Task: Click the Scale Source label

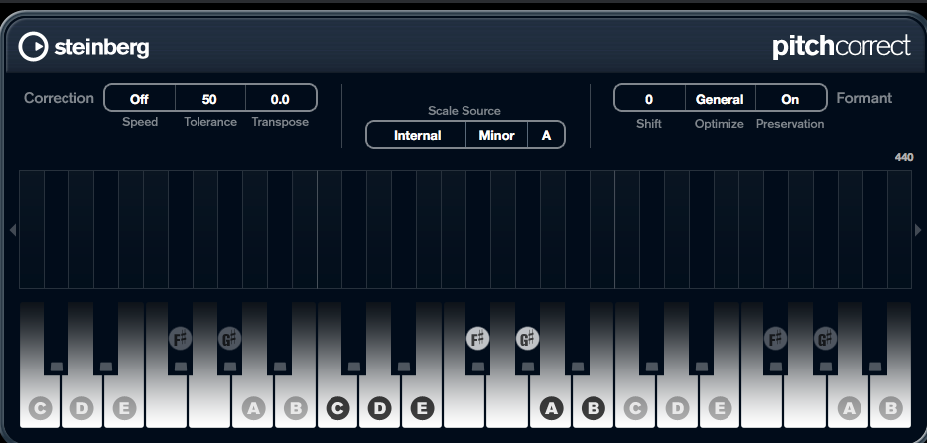Action: click(464, 111)
